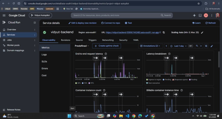The image size is (222, 119).
Task: Open Jobs more options kebab
Action: [35, 40]
